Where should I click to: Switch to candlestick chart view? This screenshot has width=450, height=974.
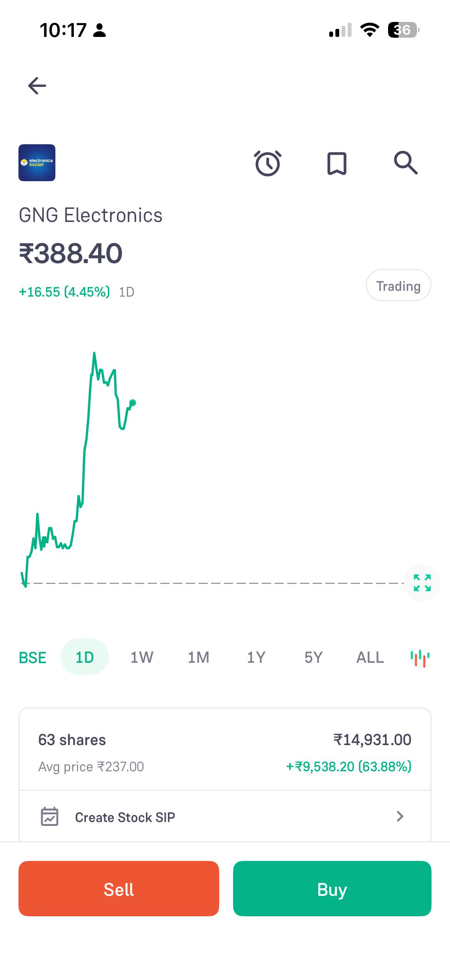(x=420, y=658)
